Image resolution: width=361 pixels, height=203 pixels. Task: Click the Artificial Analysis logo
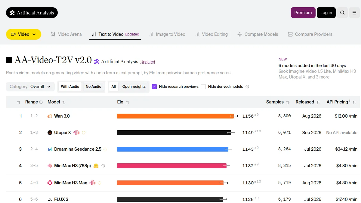[32, 13]
